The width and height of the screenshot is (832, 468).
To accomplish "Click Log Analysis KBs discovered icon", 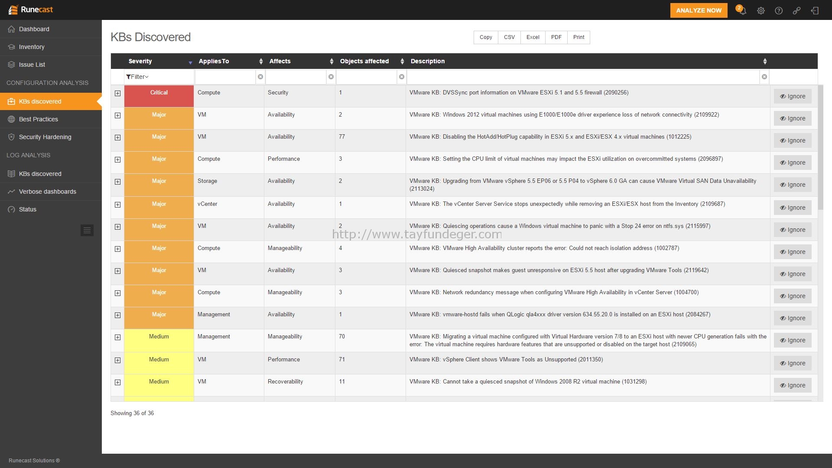I will pyautogui.click(x=11, y=174).
